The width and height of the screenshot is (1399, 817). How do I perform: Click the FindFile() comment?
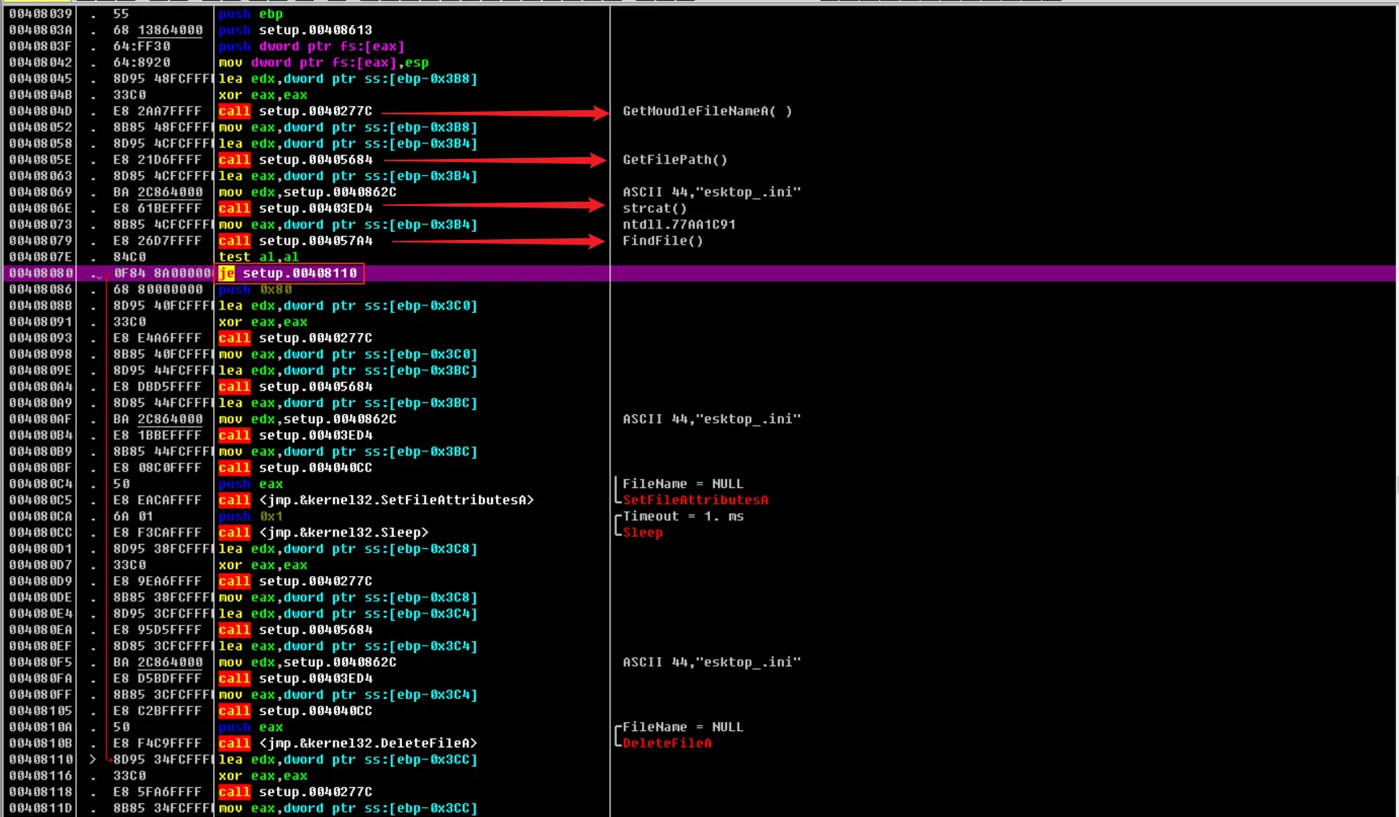[662, 241]
